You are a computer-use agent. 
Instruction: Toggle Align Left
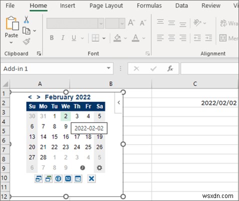[160, 38]
